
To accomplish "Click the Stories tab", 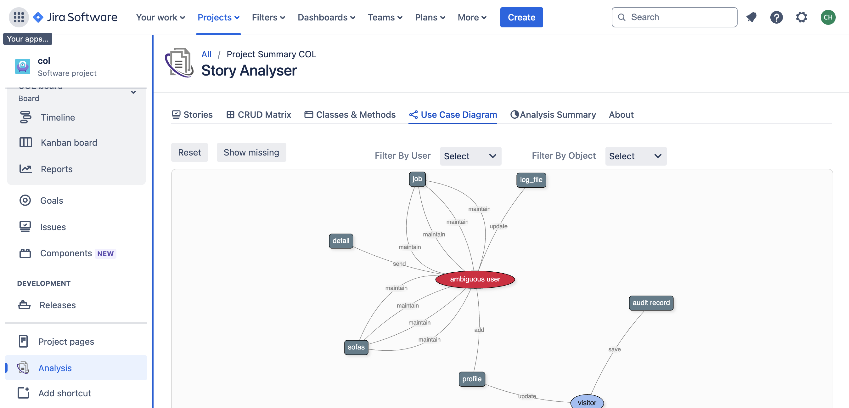I will [192, 114].
